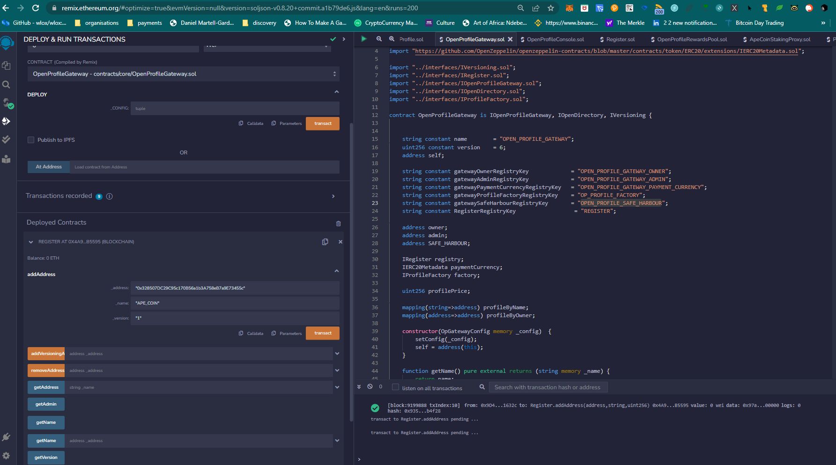
Task: Expand the getAddress function inputs
Action: (x=337, y=387)
